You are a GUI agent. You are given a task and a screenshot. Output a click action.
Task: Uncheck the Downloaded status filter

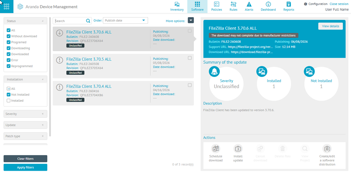9,54
